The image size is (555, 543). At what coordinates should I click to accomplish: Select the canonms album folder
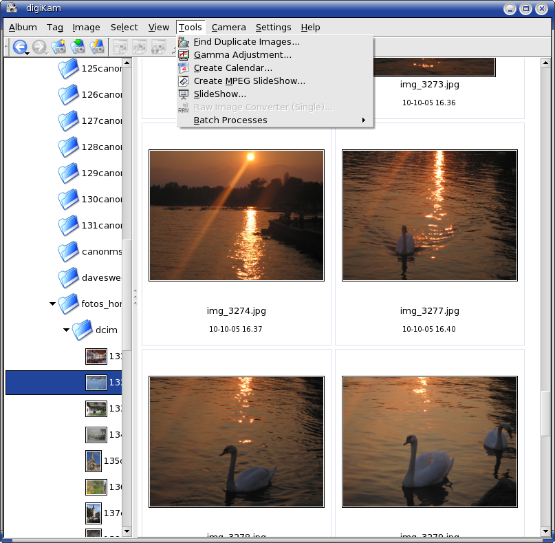click(90, 251)
